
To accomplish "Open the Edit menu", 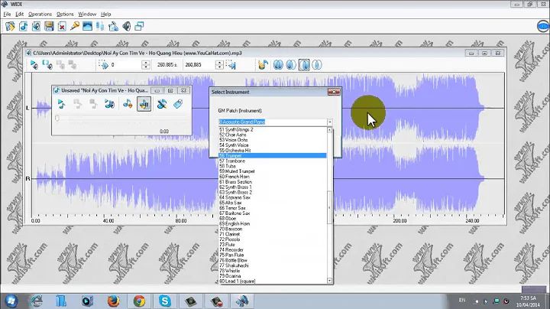I will (x=19, y=14).
